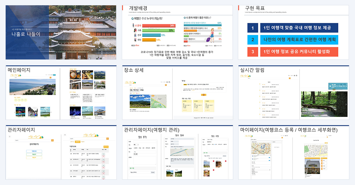The width and height of the screenshot is (355, 185).
Task: Click the orange add button above the admin table
Action: coord(106,147)
